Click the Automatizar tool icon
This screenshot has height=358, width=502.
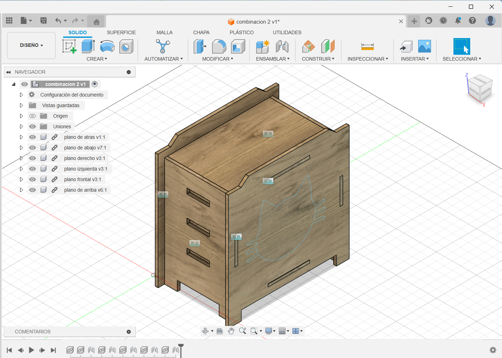pos(163,46)
